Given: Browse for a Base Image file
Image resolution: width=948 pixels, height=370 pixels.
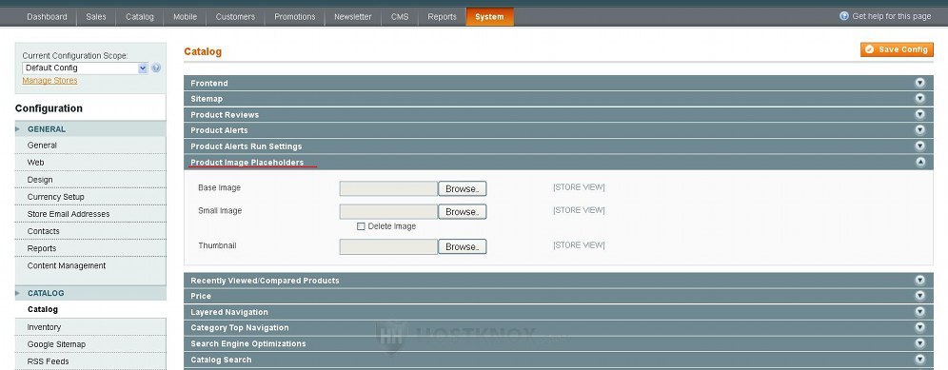Looking at the screenshot, I should (x=462, y=188).
